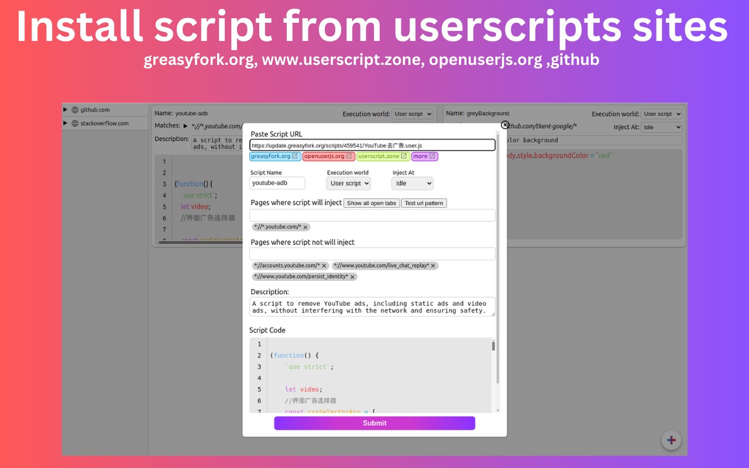Expand the github.com tree item
The height and width of the screenshot is (468, 749).
pyautogui.click(x=66, y=109)
